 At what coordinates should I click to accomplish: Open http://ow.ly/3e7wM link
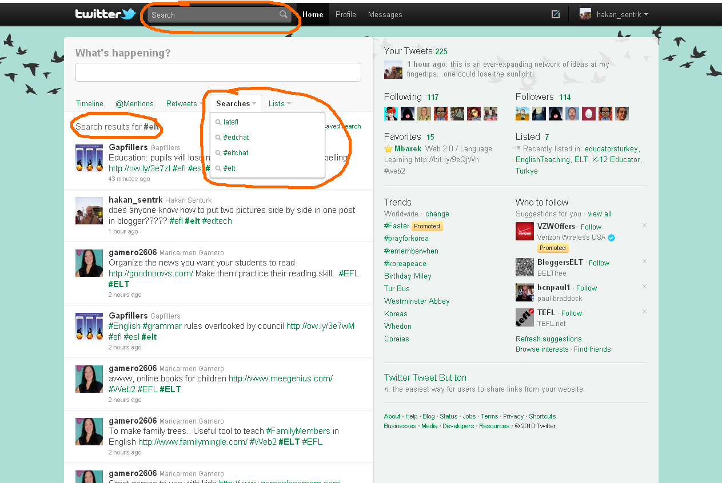320,326
